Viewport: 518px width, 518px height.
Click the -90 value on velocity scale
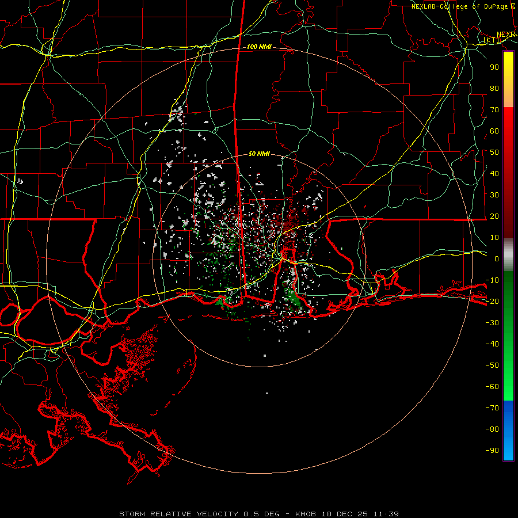click(x=492, y=450)
